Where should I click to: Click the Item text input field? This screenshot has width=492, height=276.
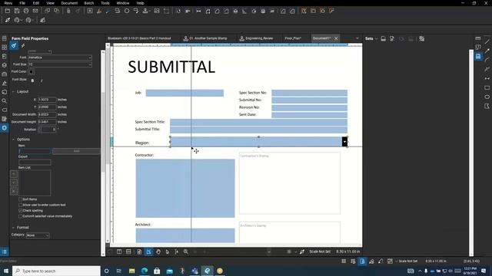35,151
